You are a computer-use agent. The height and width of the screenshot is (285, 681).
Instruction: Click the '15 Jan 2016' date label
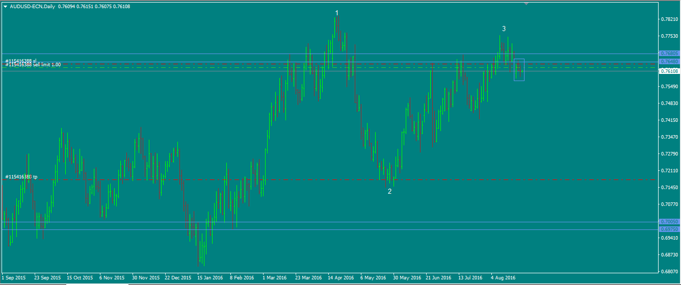211,278
